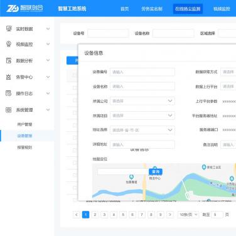Screen dimensions: 236x236
Task: Expand the 操作日志 sidebar section chevron
Action: pyautogui.click(x=48, y=94)
